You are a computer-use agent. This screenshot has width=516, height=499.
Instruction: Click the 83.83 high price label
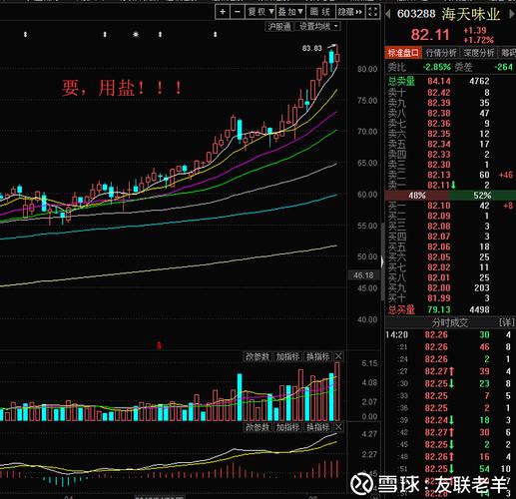pyautogui.click(x=312, y=48)
